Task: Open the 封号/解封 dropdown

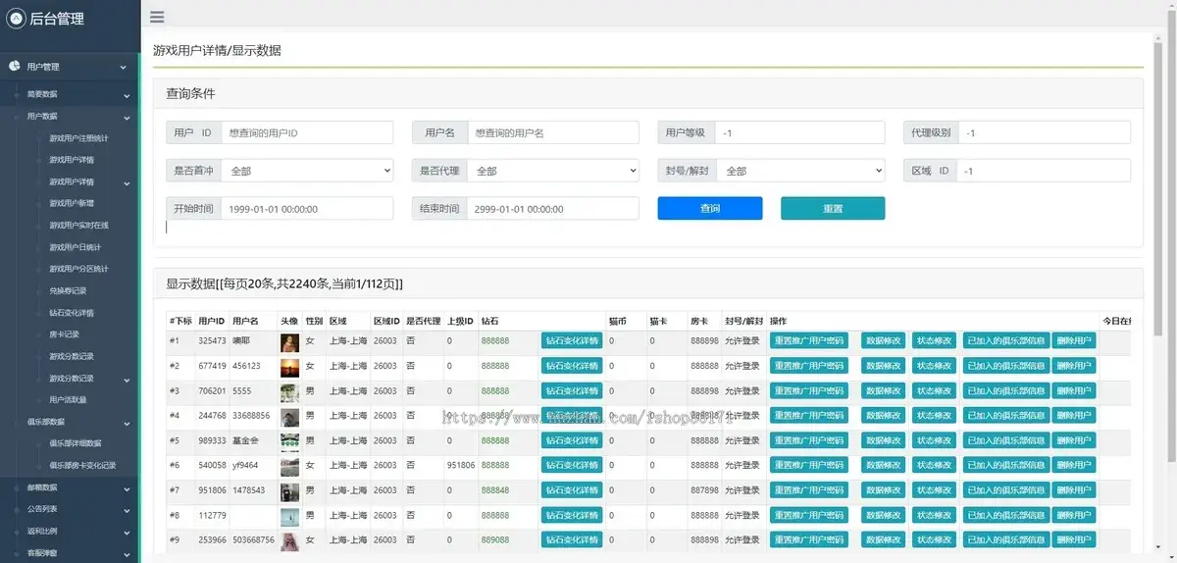Action: pyautogui.click(x=800, y=171)
